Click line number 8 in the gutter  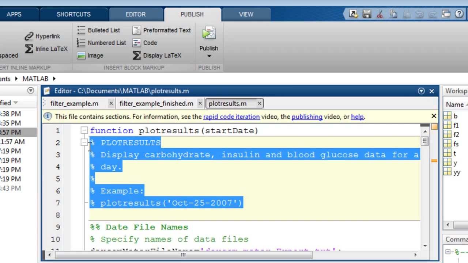57,215
